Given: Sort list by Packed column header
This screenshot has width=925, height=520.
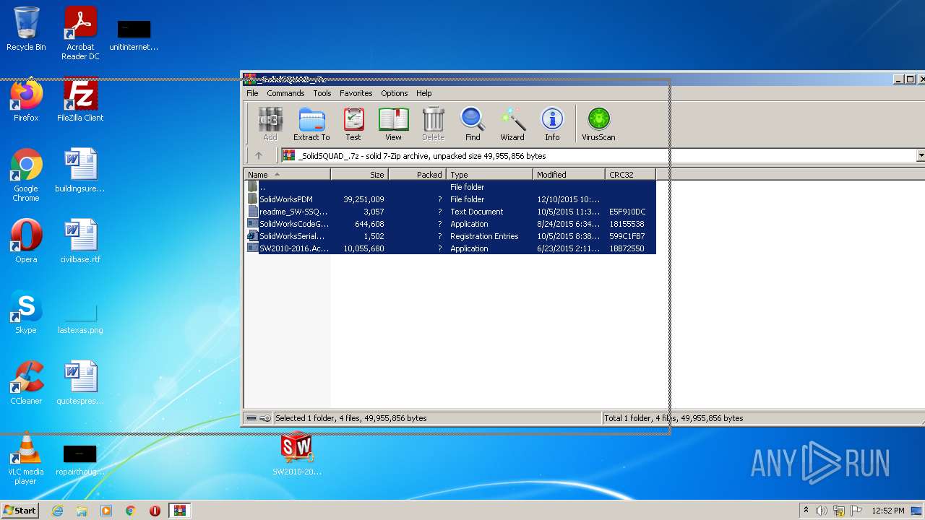Looking at the screenshot, I should pos(418,175).
